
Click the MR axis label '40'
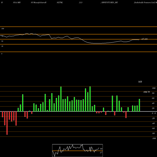tap(153, 103)
